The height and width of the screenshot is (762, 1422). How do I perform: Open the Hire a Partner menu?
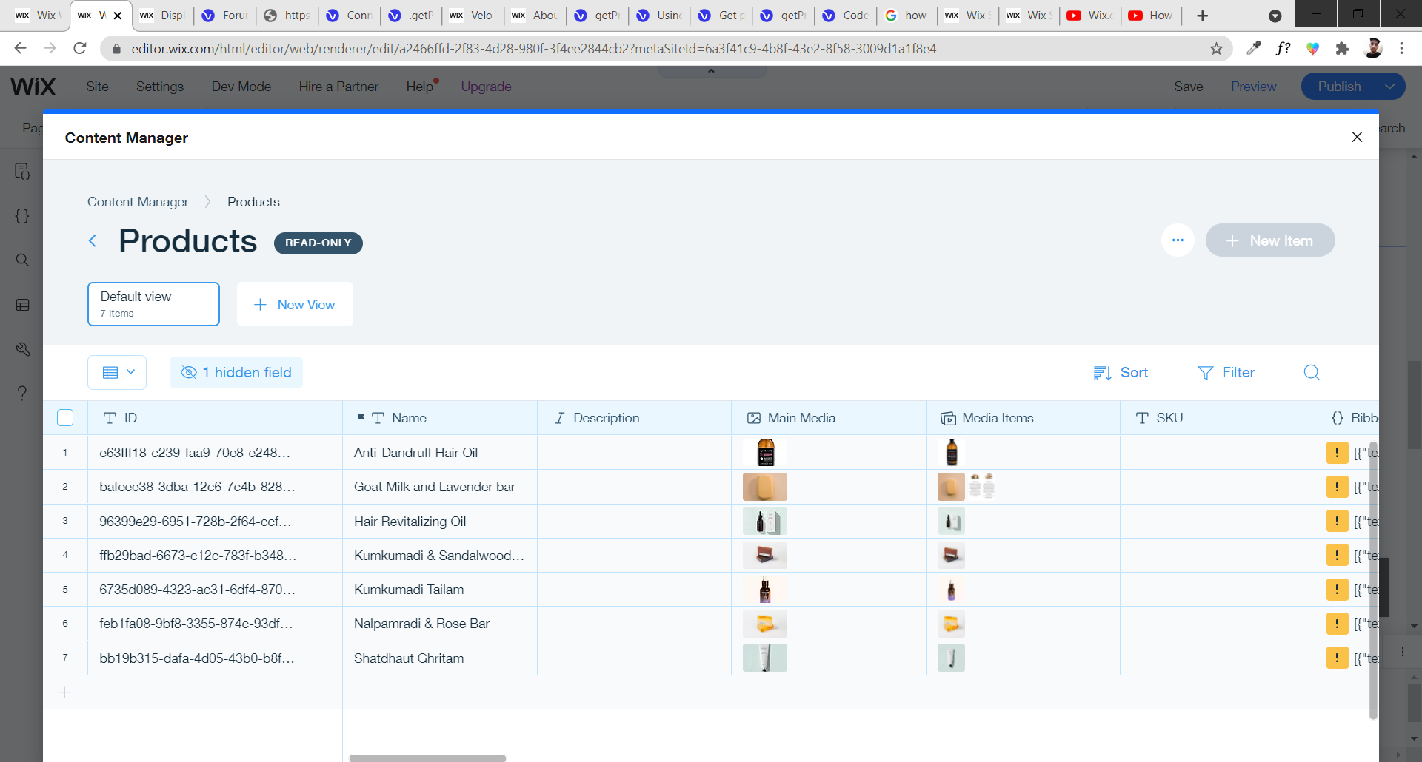[x=338, y=87]
